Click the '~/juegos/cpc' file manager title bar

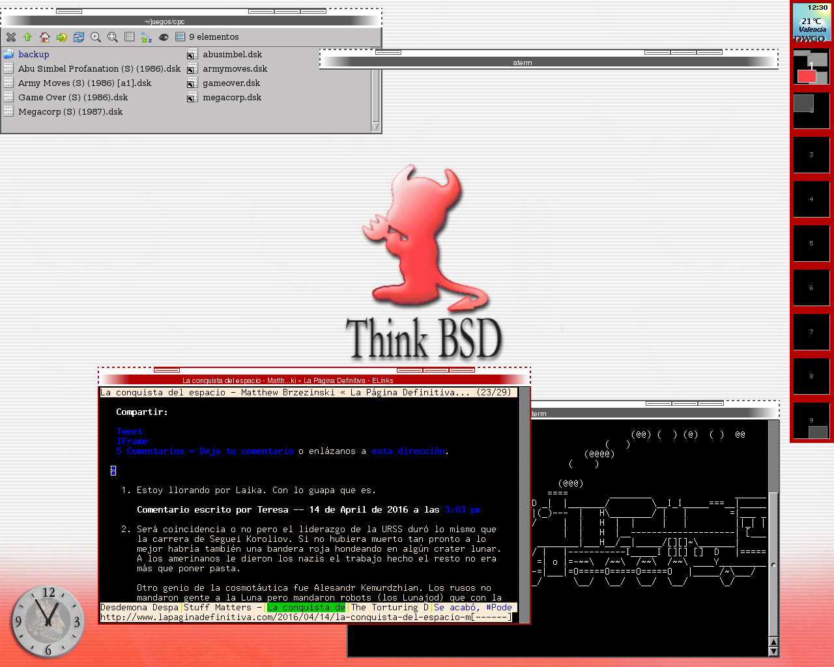pos(191,21)
